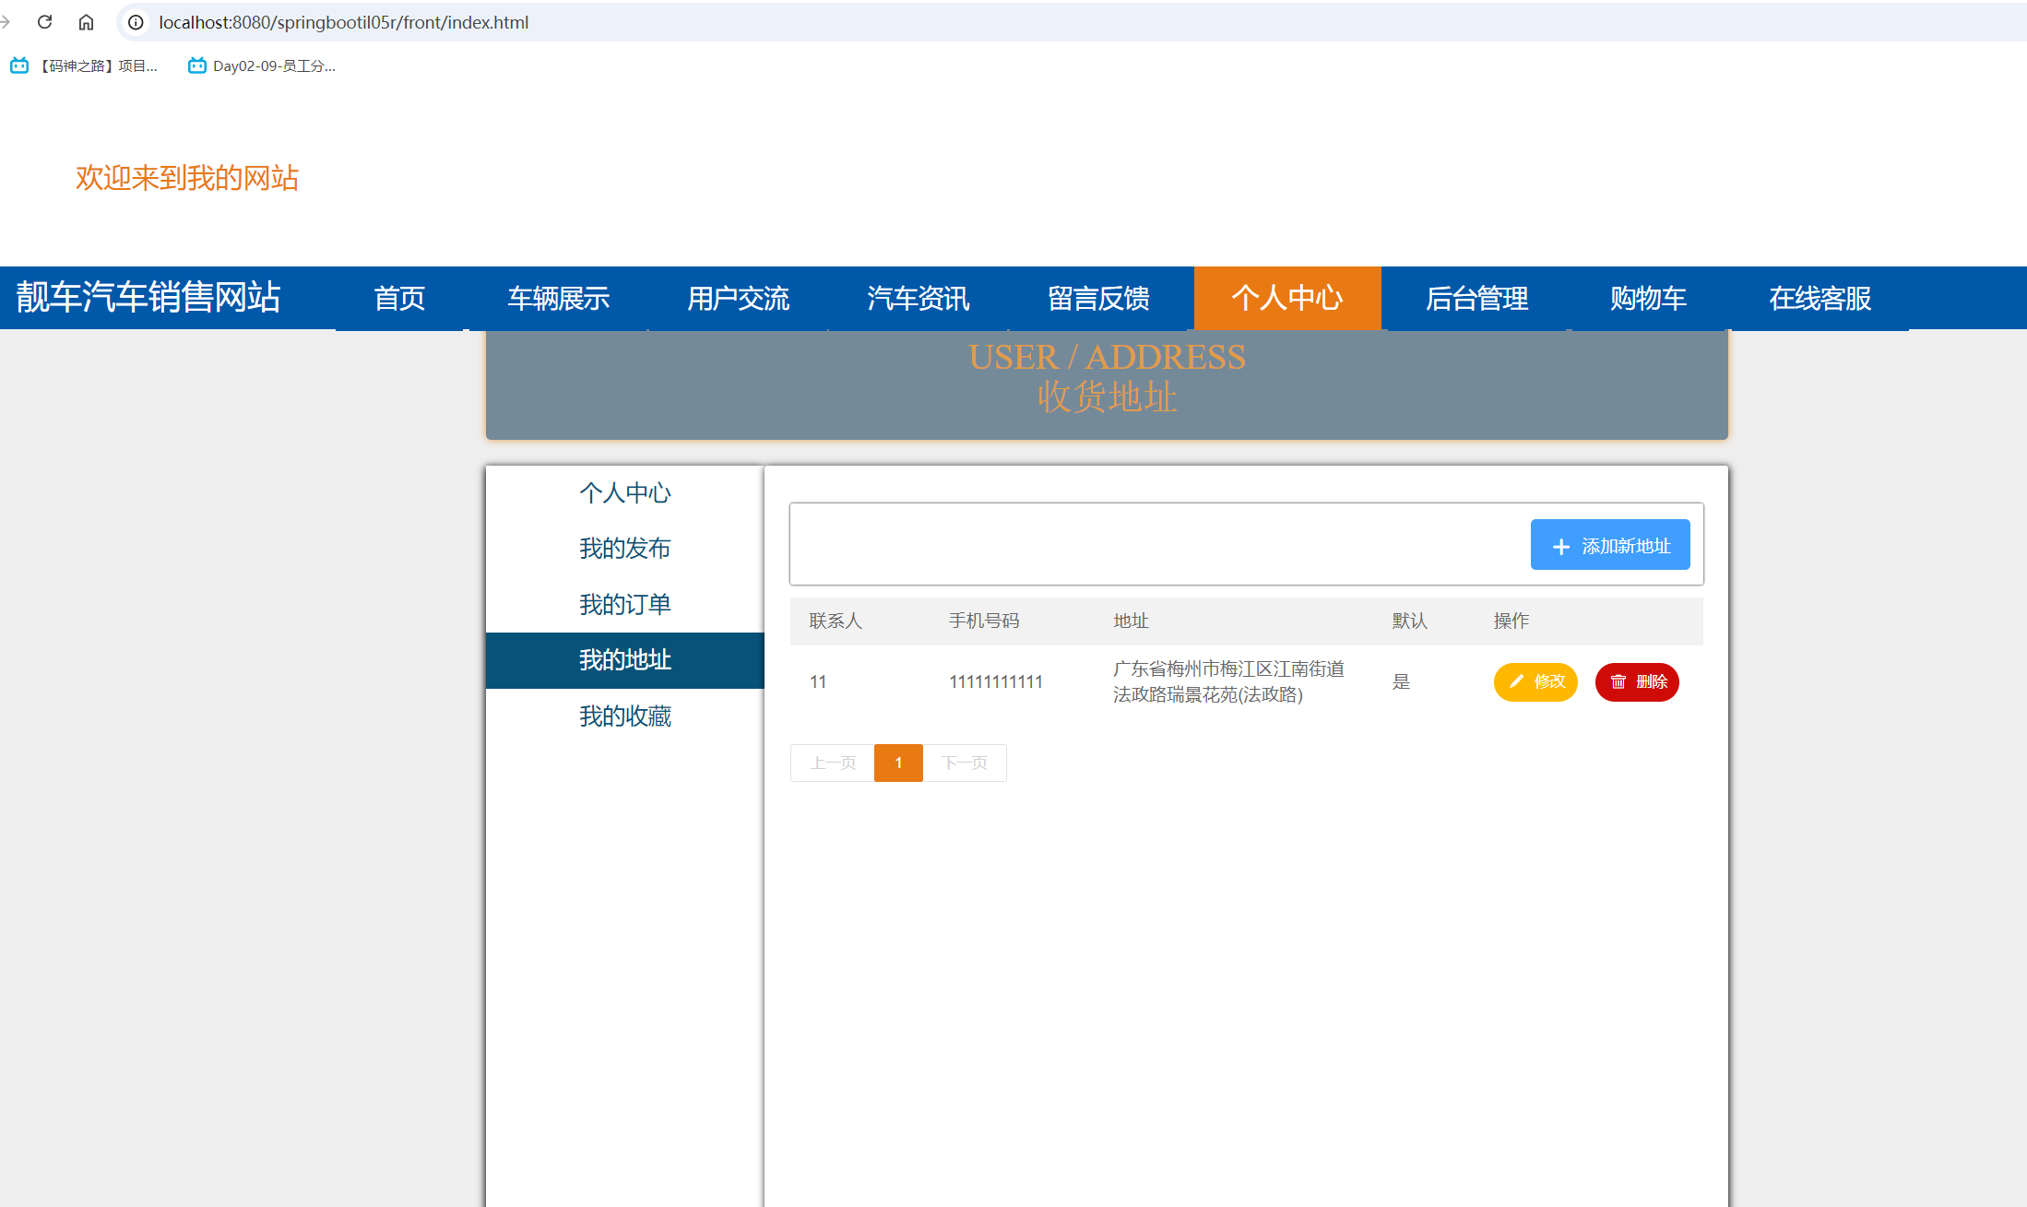
Task: Open the 汽车资讯 navigation item
Action: (x=918, y=298)
